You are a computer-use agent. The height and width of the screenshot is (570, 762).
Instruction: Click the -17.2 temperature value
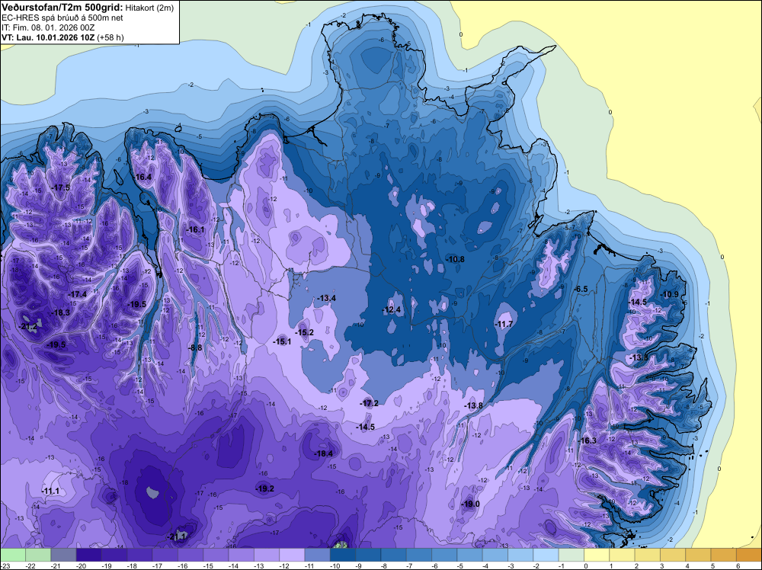pyautogui.click(x=369, y=403)
